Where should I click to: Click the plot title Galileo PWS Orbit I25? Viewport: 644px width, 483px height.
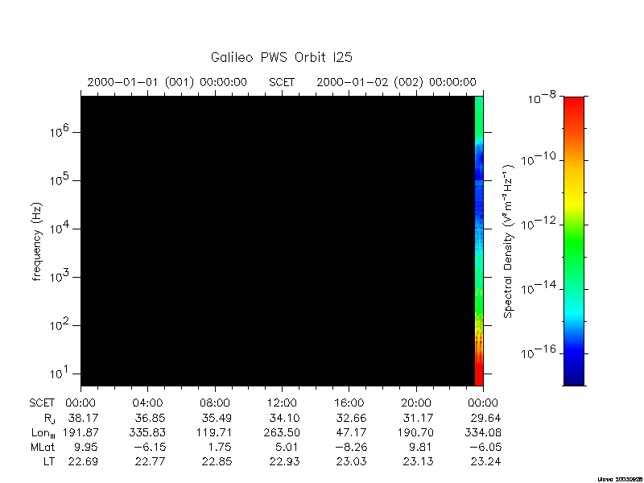tap(281, 57)
